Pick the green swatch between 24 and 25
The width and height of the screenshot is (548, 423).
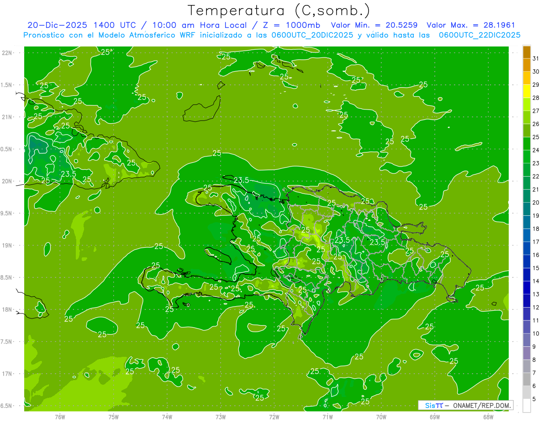point(527,144)
